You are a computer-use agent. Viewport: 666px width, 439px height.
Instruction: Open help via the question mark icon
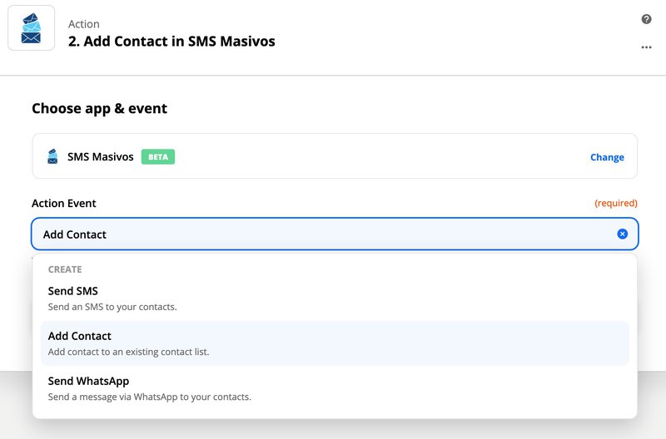pyautogui.click(x=646, y=19)
